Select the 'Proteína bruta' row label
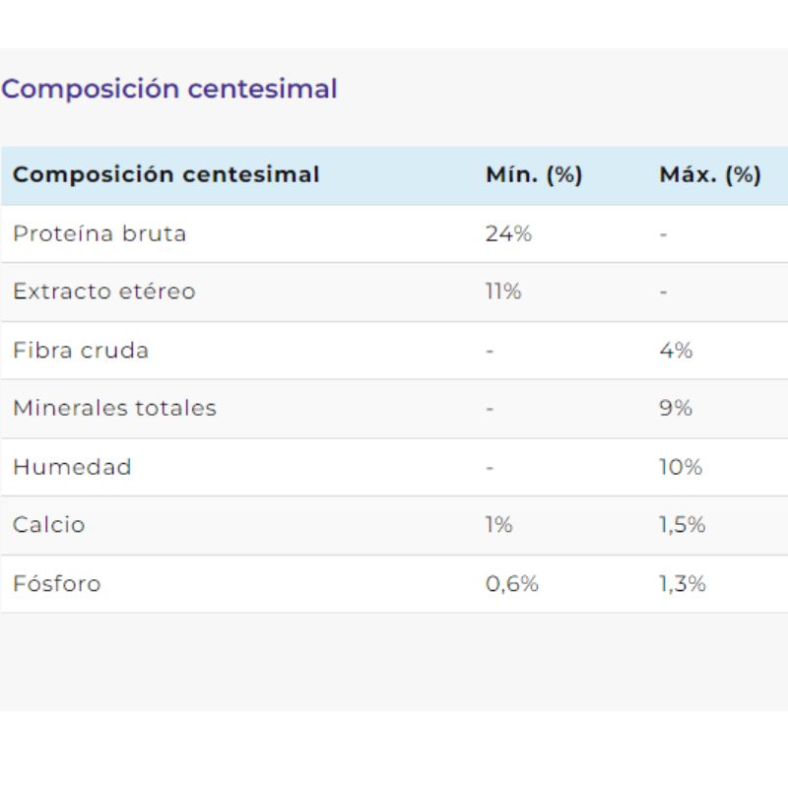 [99, 233]
